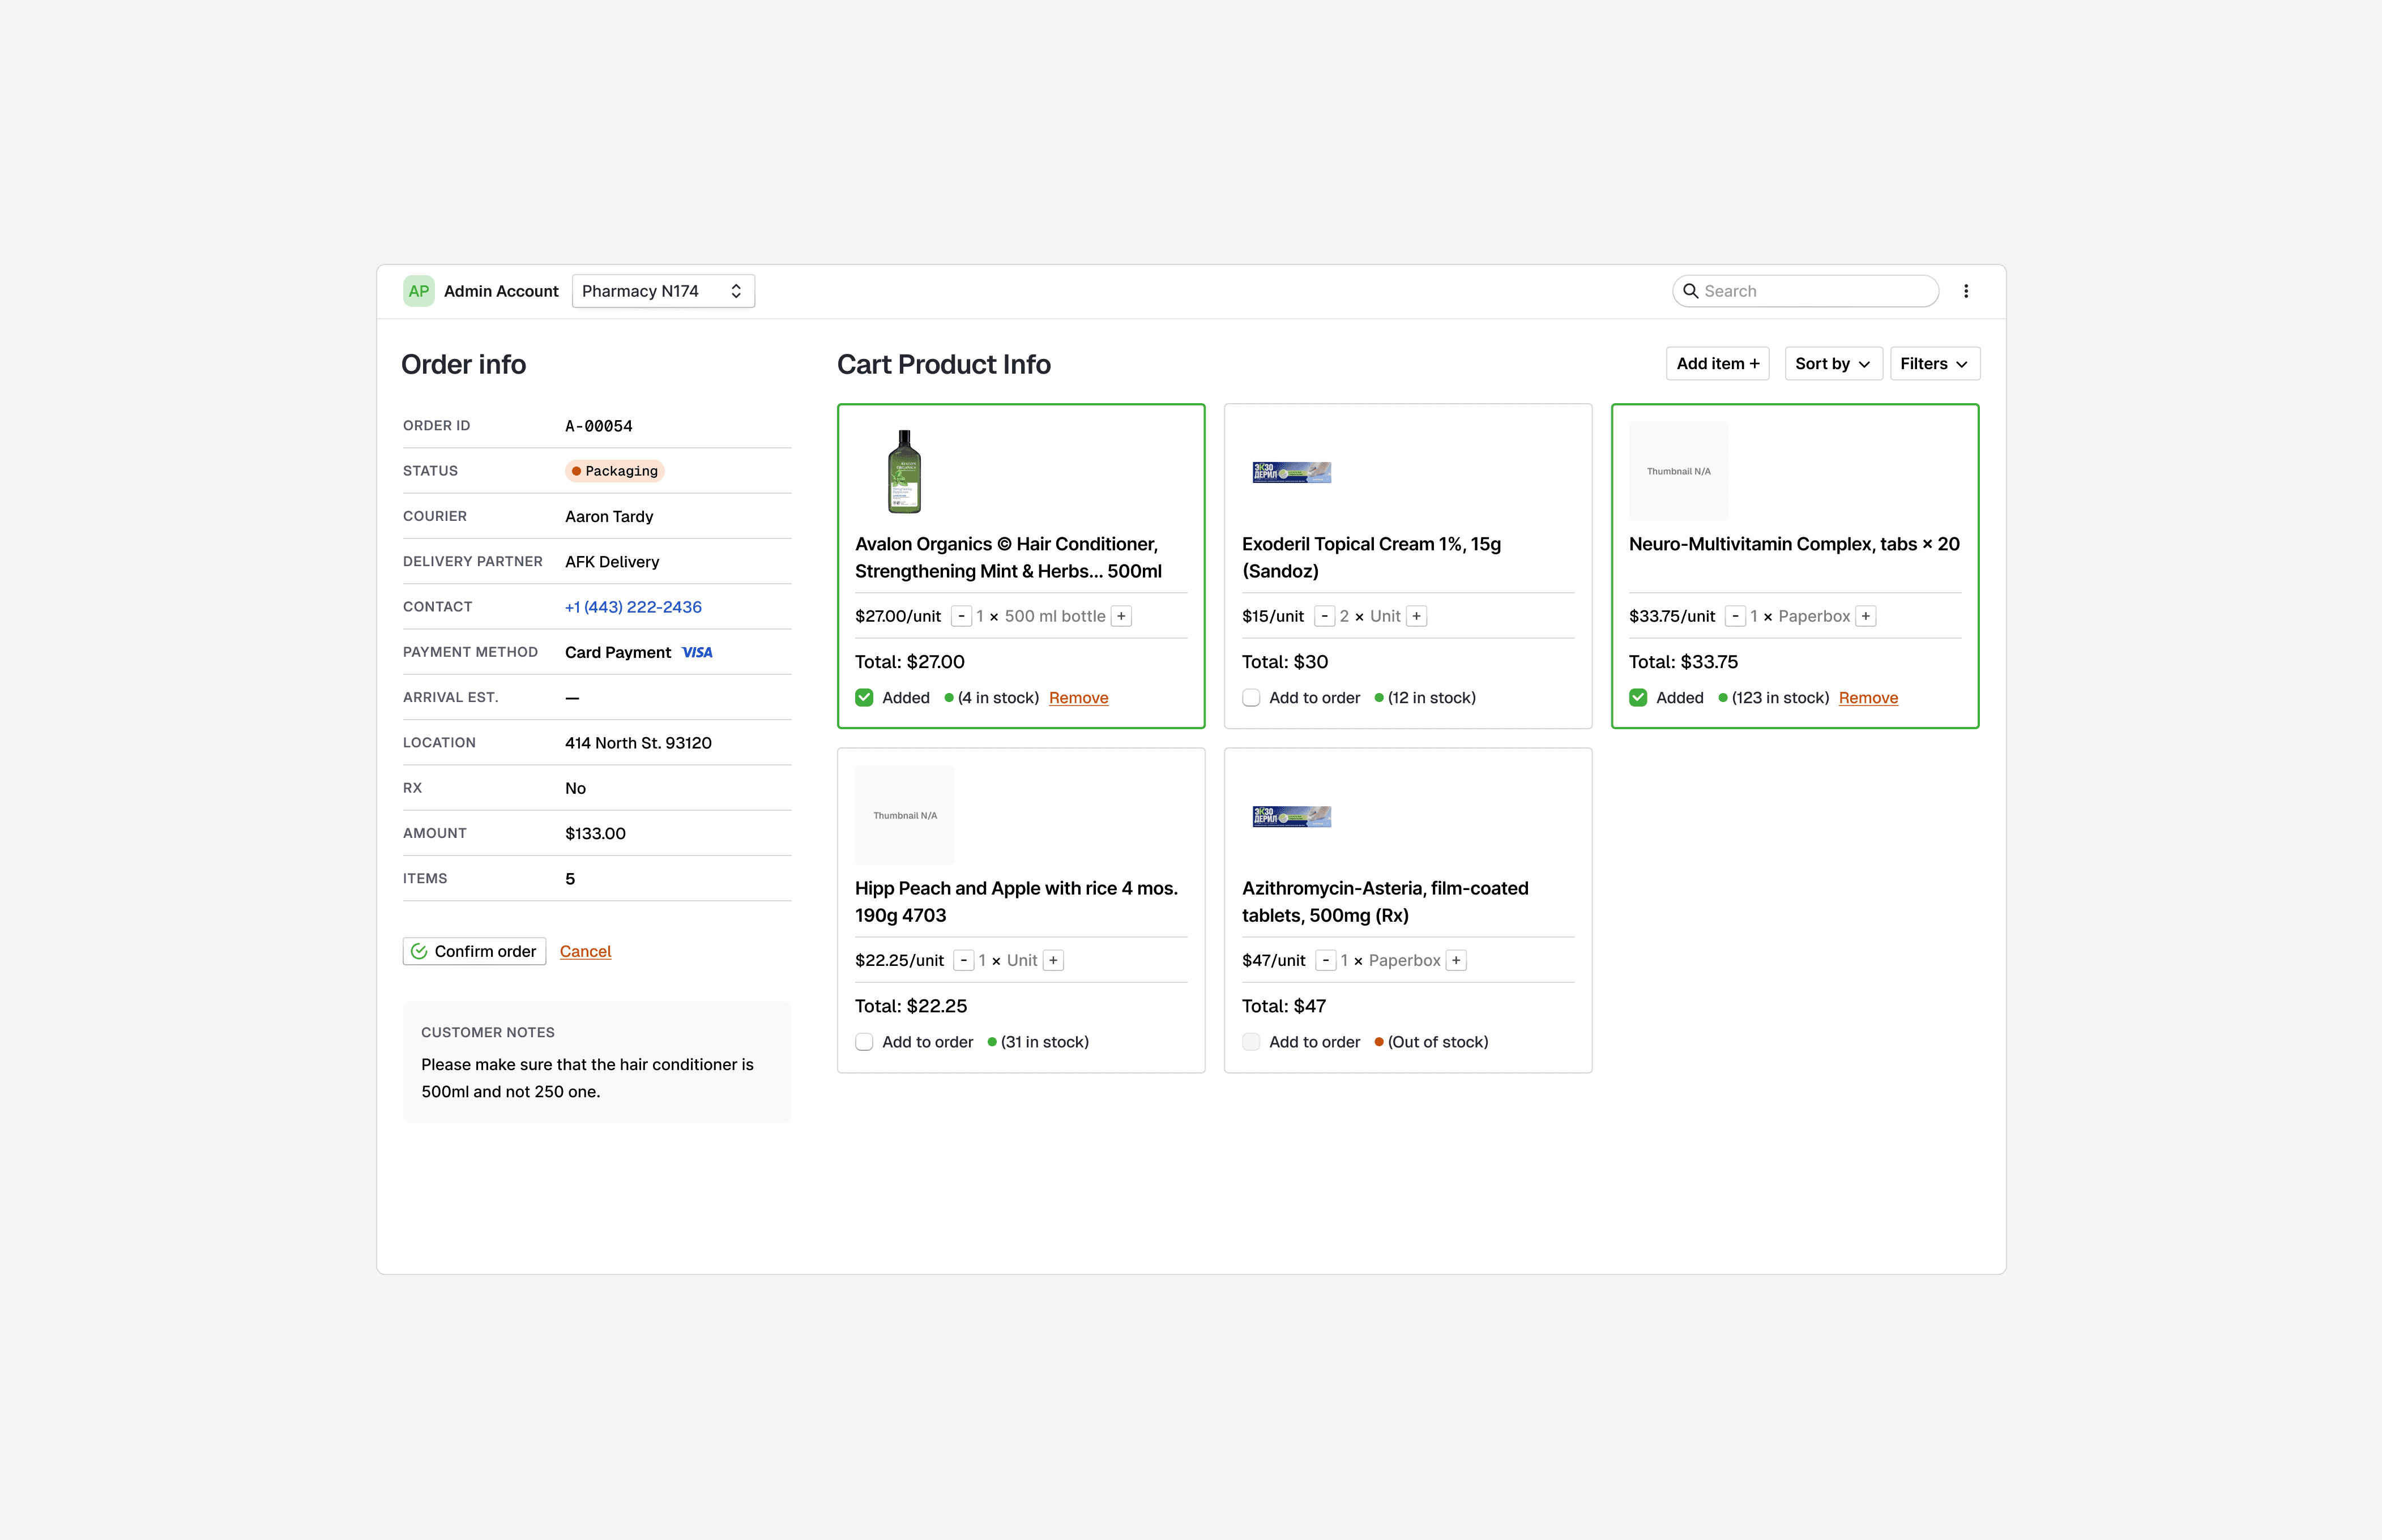Increase Avalon Organics conditioner quantity with plus
Viewport: 2382px width, 1540px height.
click(1121, 616)
